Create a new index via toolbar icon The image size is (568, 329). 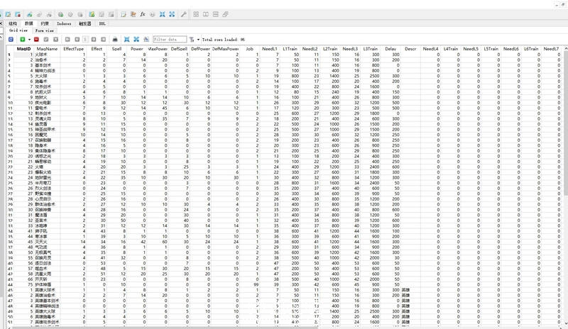(30, 14)
